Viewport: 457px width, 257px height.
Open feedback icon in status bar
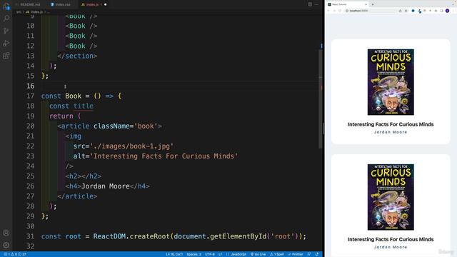309,254
